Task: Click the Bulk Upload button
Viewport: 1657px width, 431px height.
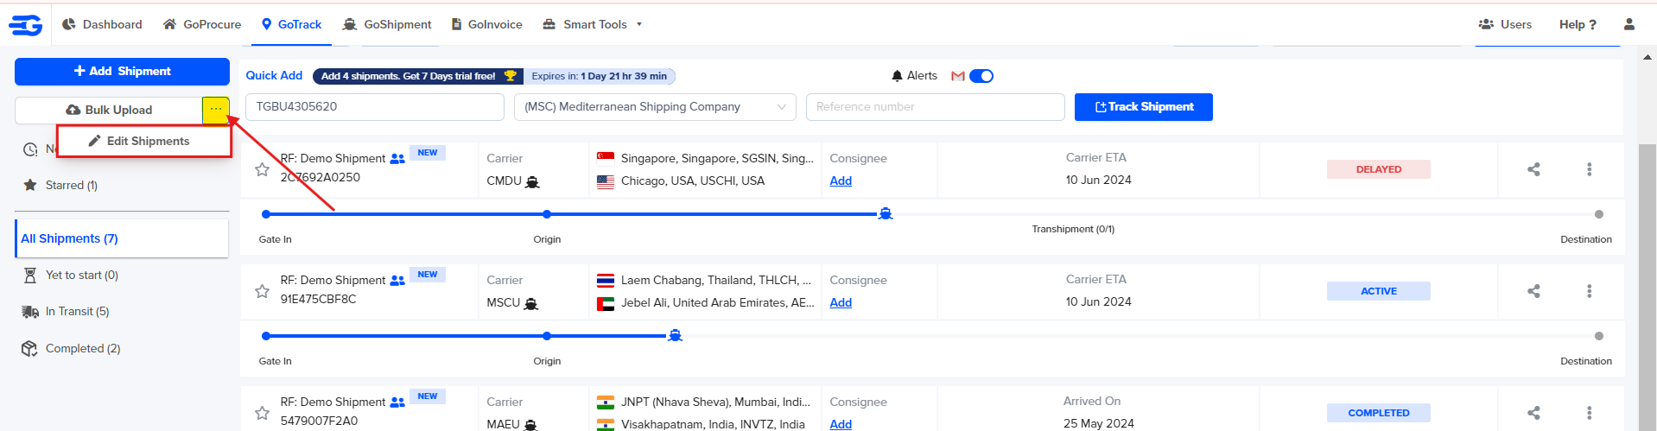Action: click(x=109, y=110)
